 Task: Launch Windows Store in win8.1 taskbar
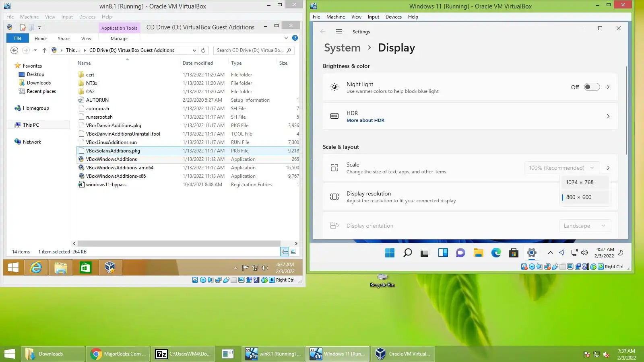pos(85,267)
